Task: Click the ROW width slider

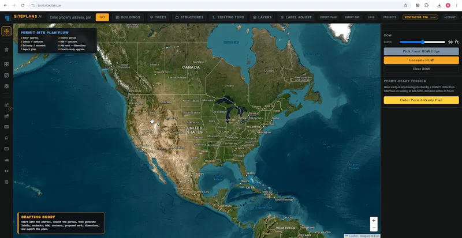Action: [x=422, y=42]
